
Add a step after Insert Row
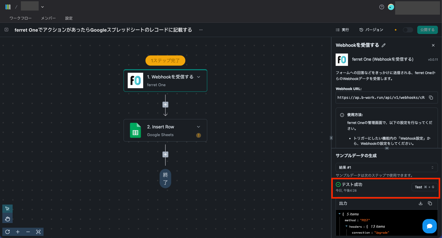pos(165,155)
